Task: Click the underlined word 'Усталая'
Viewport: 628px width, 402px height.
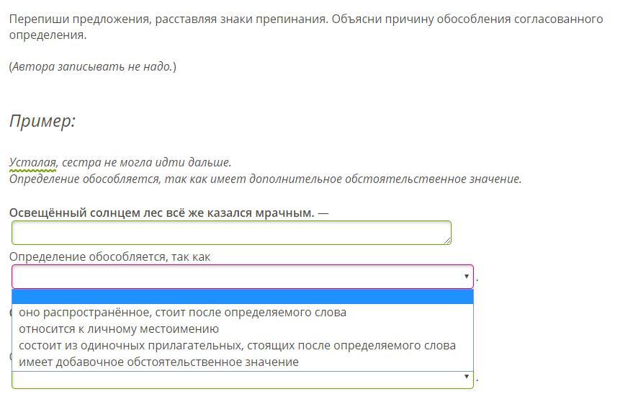Action: pos(32,163)
